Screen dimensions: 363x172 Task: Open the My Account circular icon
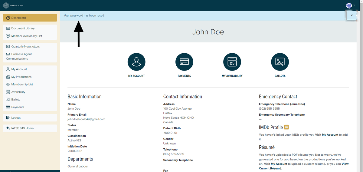tap(136, 62)
